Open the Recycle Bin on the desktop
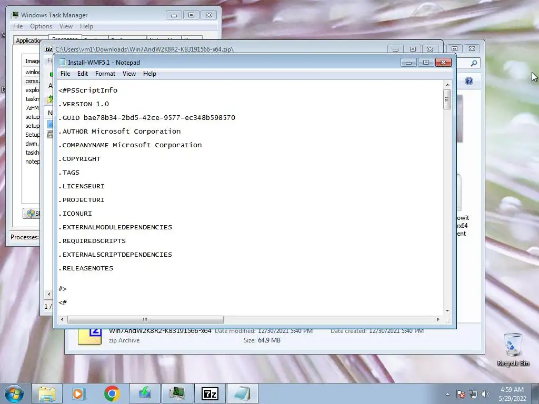Viewport: 539px width, 404px height. (513, 350)
